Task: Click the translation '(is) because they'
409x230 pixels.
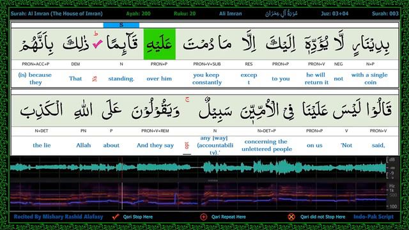Action: (35, 79)
